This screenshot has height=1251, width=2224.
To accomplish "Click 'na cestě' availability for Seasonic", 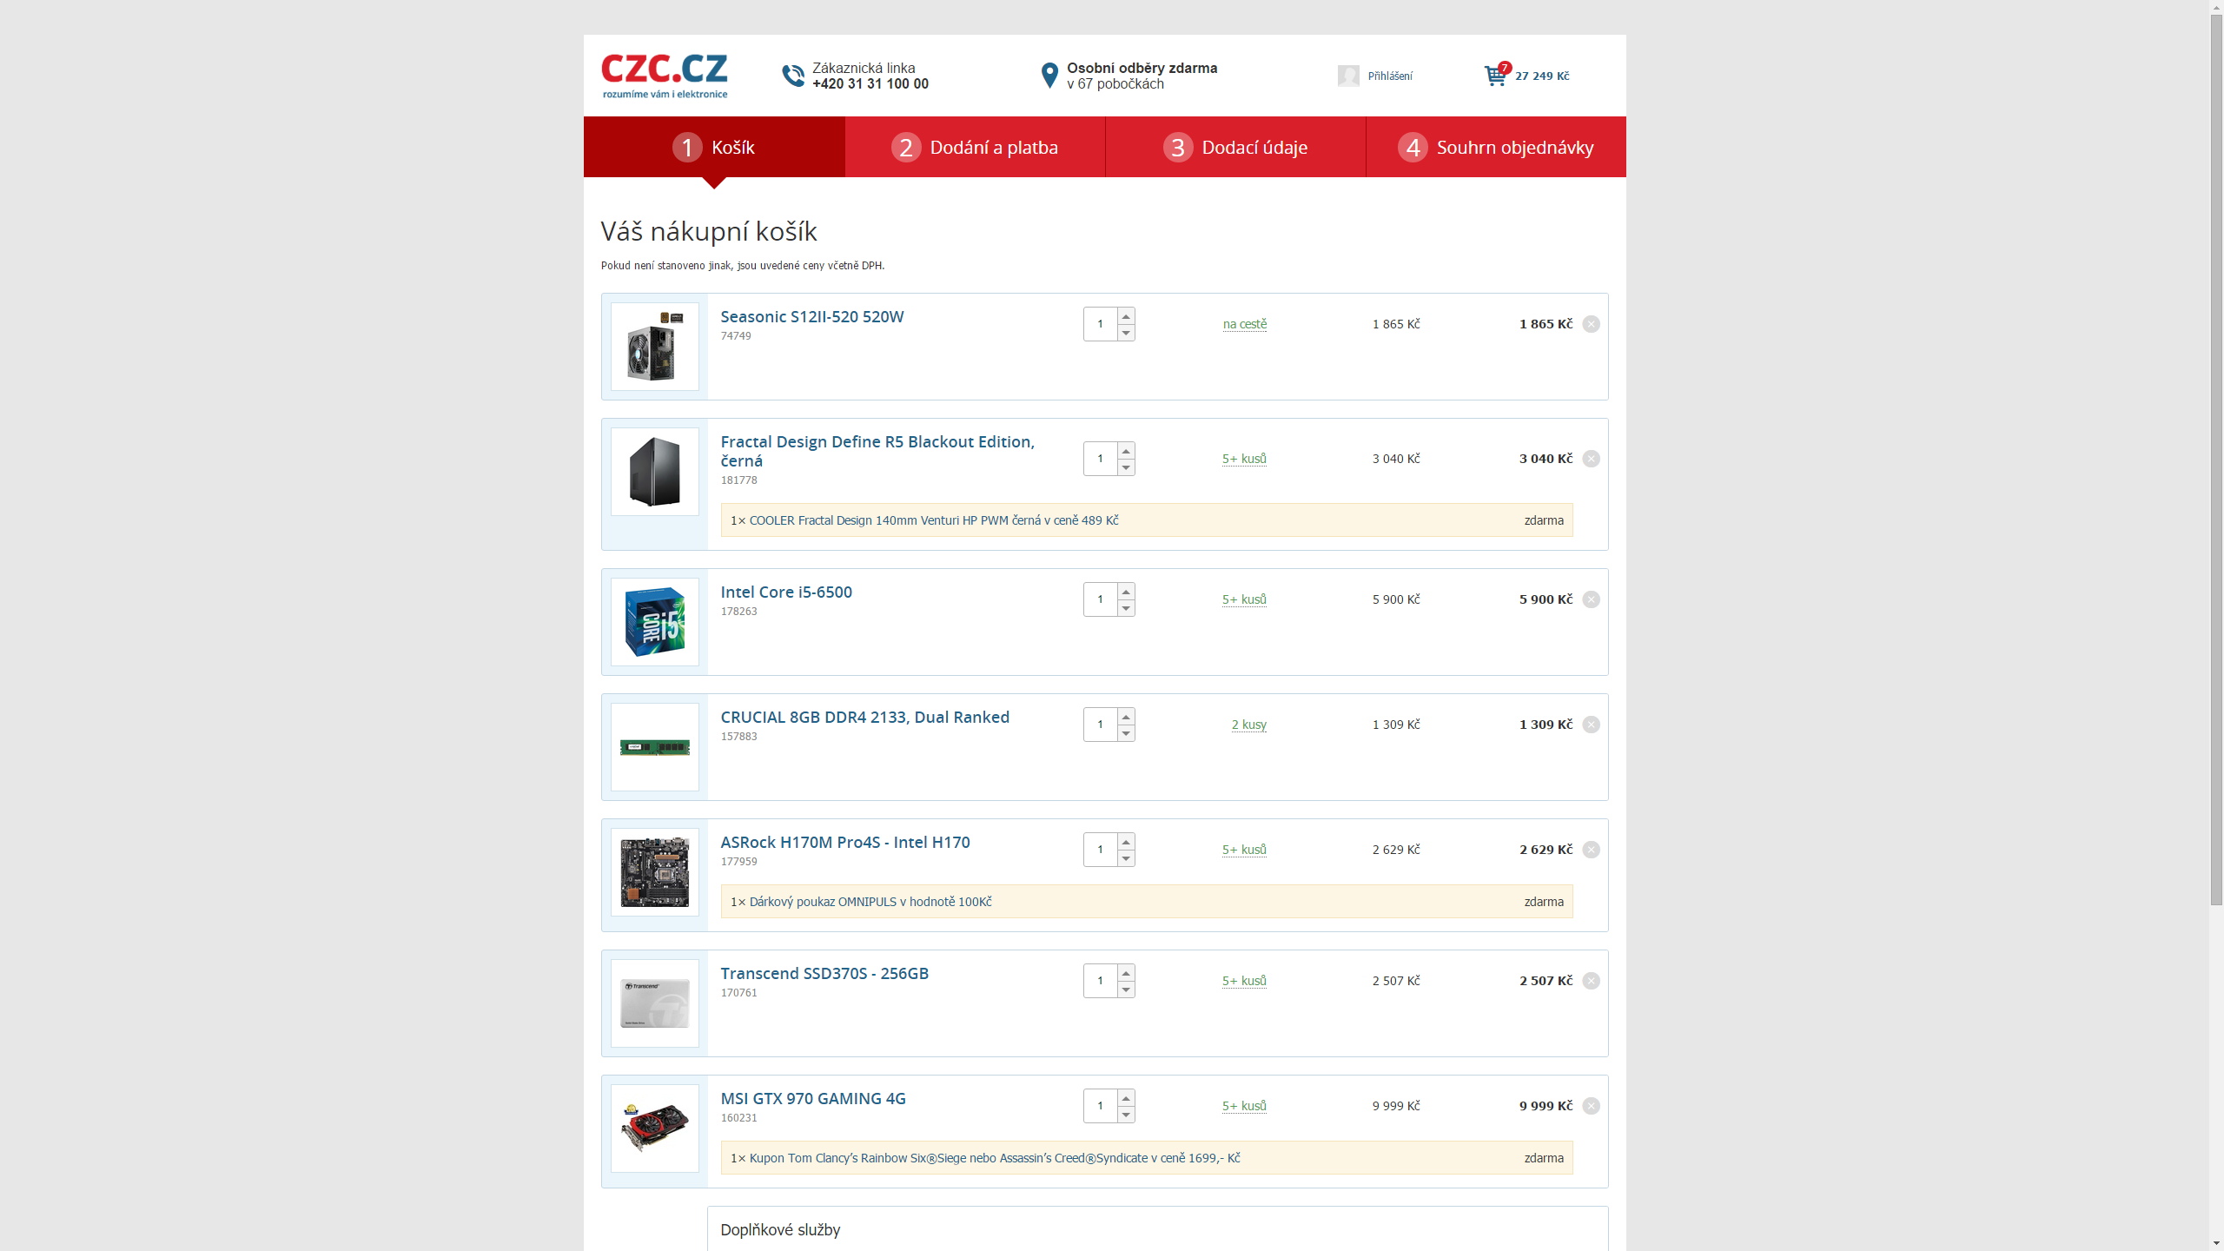I will pyautogui.click(x=1245, y=324).
